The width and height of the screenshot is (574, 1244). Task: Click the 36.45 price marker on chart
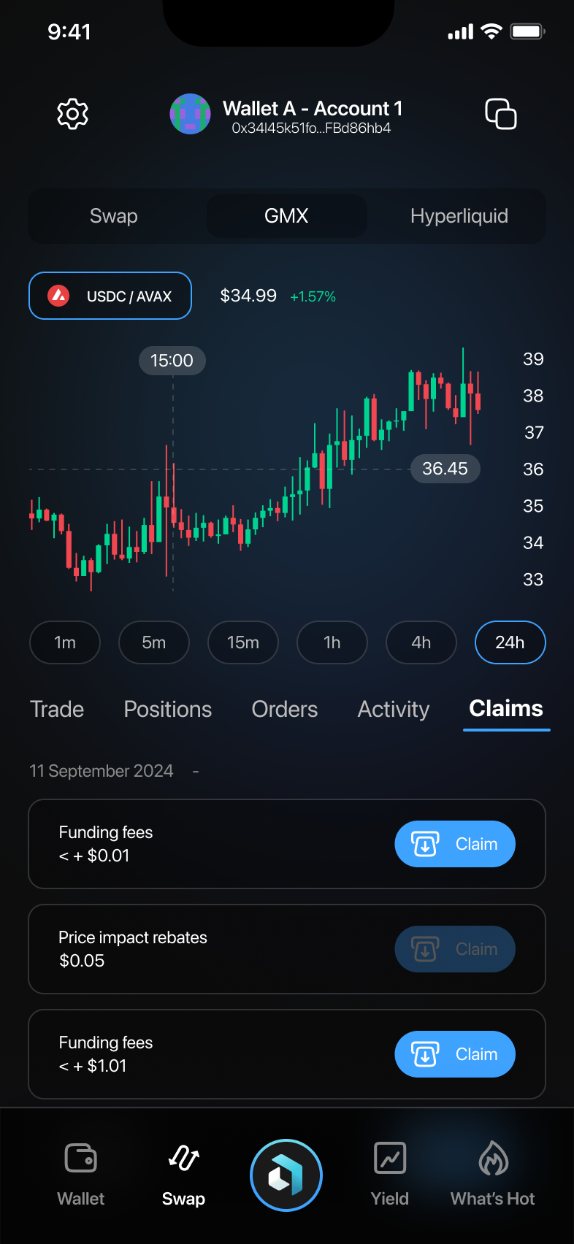click(445, 469)
